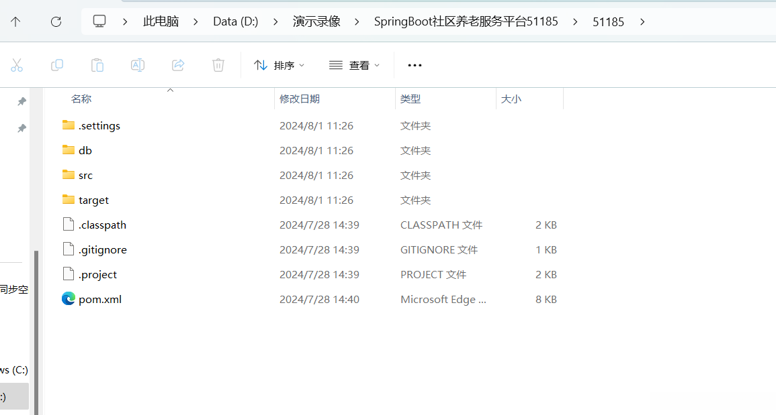Expand chevron after 51185 in address bar
Screen dimensions: 776x415
point(642,21)
